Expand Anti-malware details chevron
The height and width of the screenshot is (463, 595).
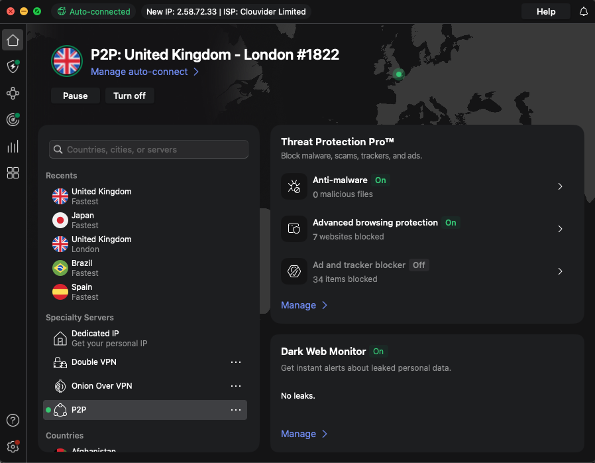pos(560,186)
